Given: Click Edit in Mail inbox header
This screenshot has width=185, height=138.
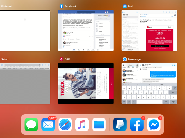Looking at the screenshot, I should click(x=137, y=12).
